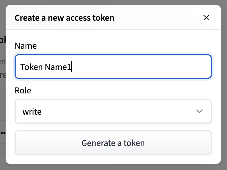The image size is (227, 170).
Task: Place cursor at end of Token Name1
Action: coord(71,67)
